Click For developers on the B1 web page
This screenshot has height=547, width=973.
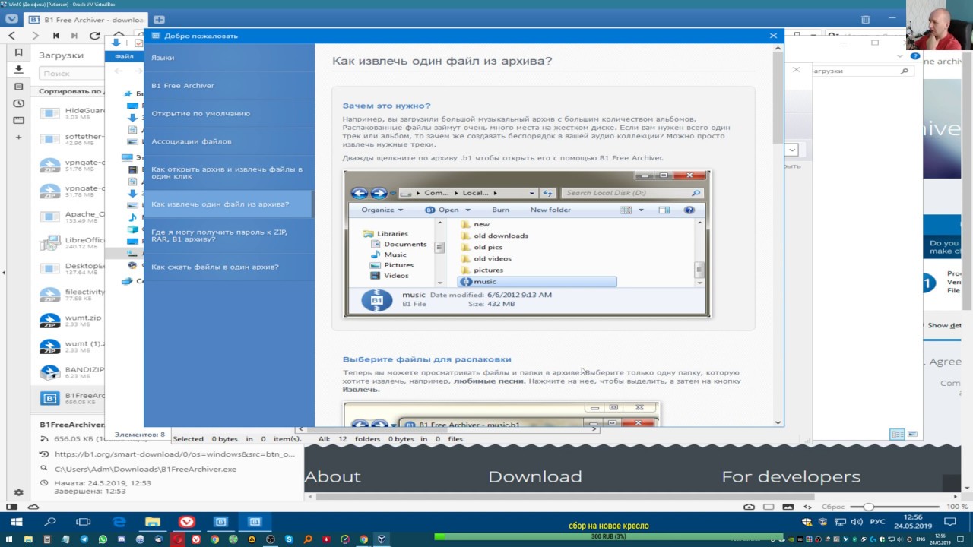791,476
